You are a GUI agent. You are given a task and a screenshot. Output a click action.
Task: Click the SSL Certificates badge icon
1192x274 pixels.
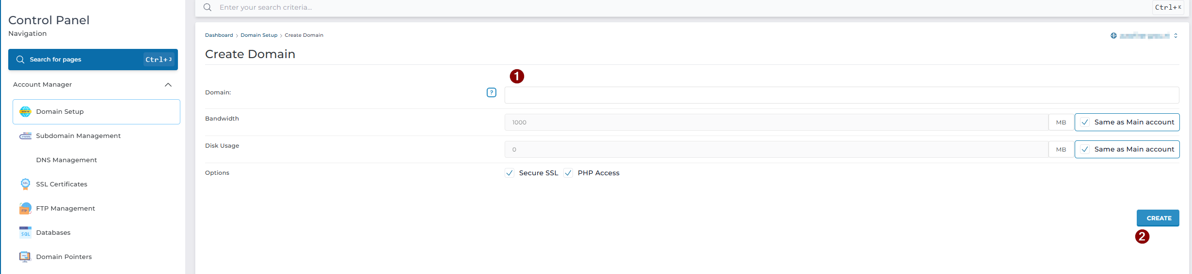[25, 184]
